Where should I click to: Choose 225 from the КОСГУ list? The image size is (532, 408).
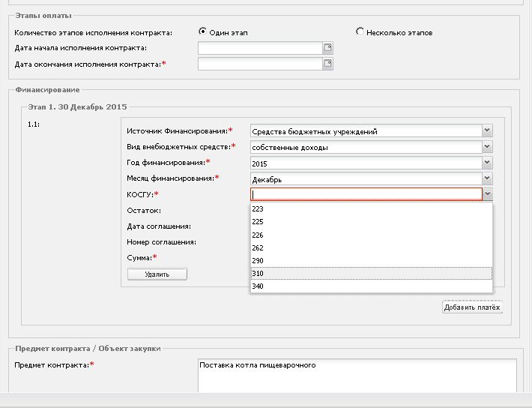pos(372,222)
